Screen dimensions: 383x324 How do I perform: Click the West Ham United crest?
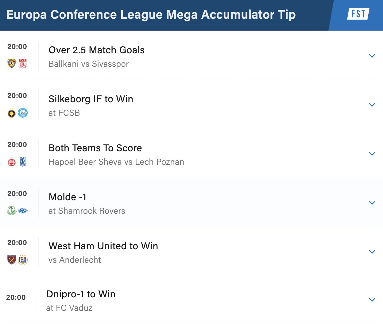click(x=12, y=260)
